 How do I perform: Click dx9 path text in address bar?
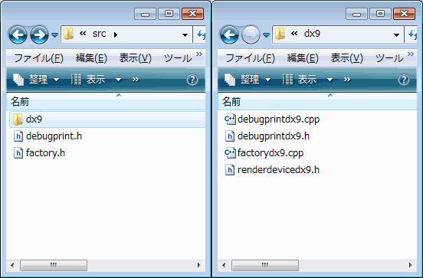312,34
